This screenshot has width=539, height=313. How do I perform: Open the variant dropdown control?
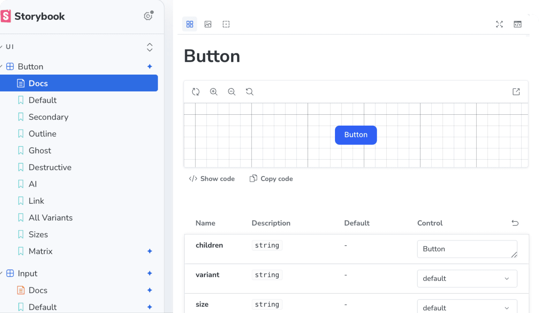tap(467, 279)
